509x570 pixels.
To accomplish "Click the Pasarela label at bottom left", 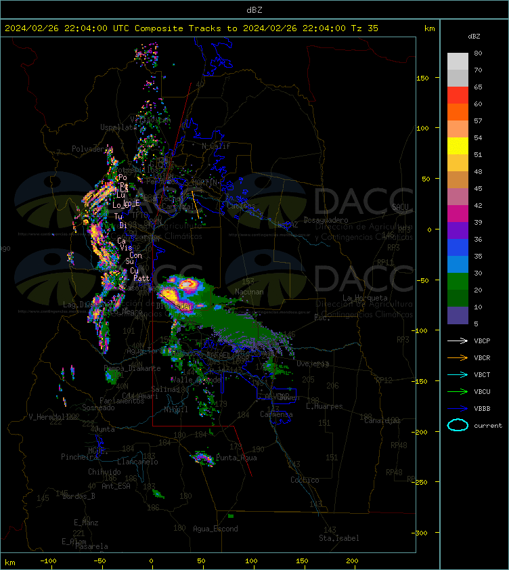I will [91, 546].
